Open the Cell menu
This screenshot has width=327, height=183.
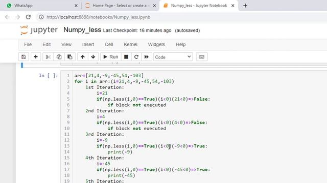pyautogui.click(x=109, y=44)
